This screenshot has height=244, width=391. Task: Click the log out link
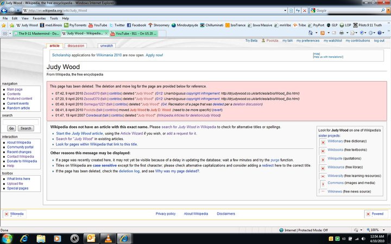point(379,41)
